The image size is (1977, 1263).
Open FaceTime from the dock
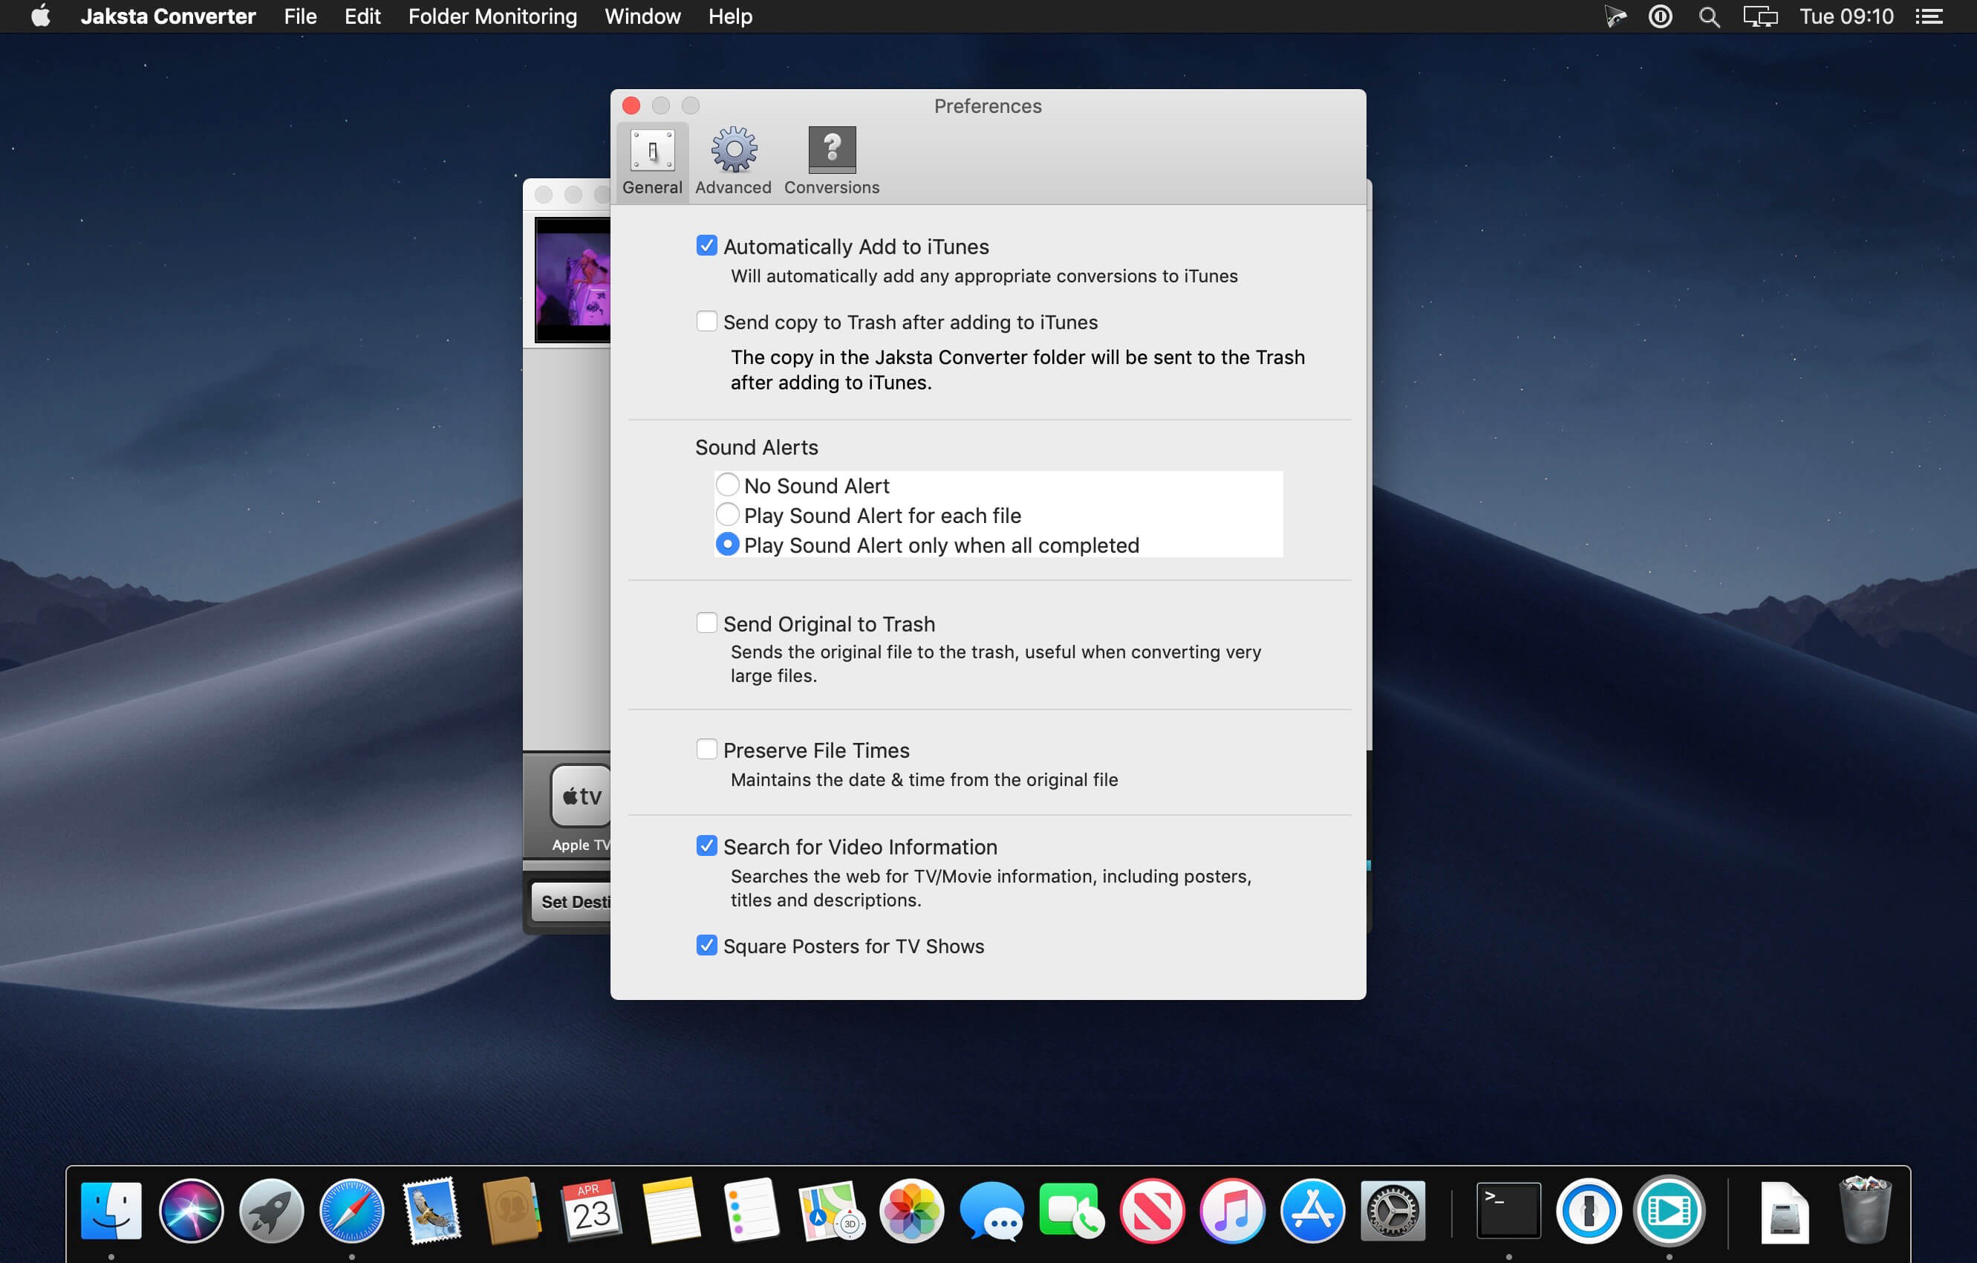click(x=1072, y=1210)
